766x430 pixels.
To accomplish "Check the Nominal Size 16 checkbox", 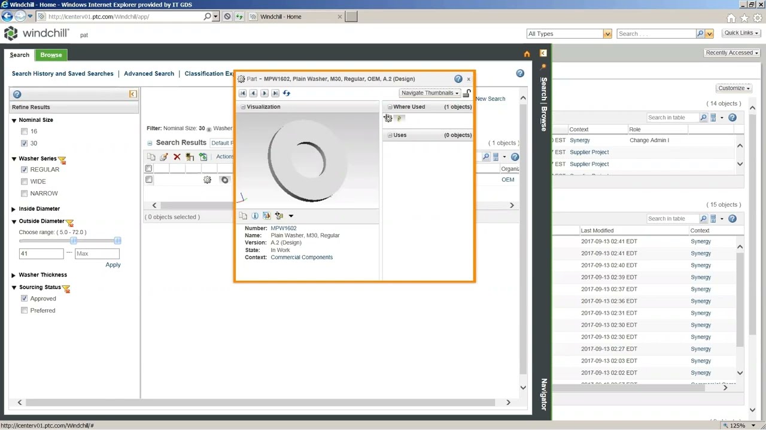I will [x=24, y=131].
